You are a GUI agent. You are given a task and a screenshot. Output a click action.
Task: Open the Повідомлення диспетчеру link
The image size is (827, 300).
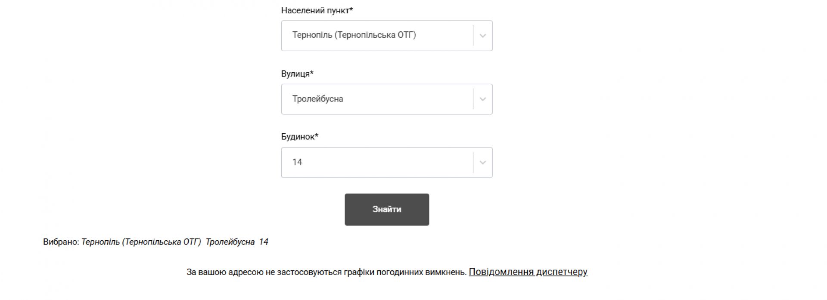click(x=528, y=272)
